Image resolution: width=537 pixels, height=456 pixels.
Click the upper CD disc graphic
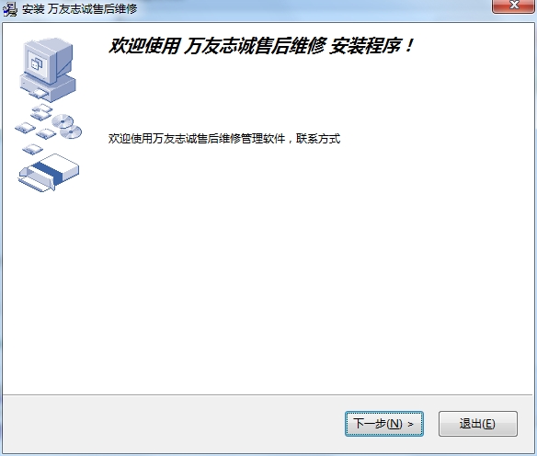click(x=63, y=120)
